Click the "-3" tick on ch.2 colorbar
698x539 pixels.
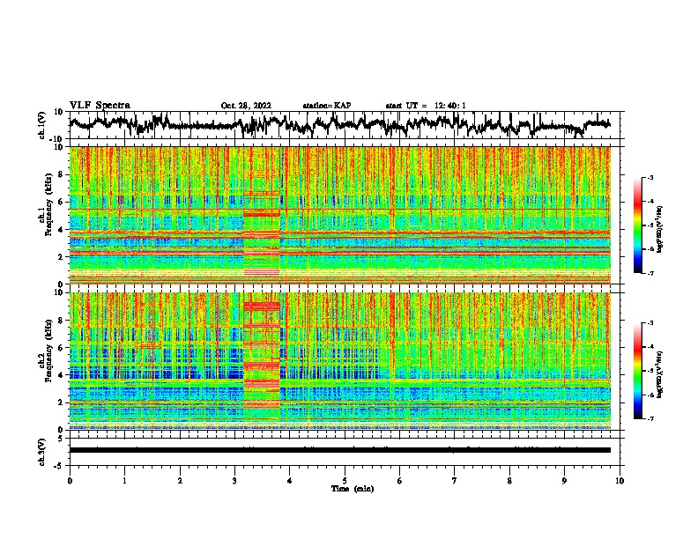pos(650,323)
